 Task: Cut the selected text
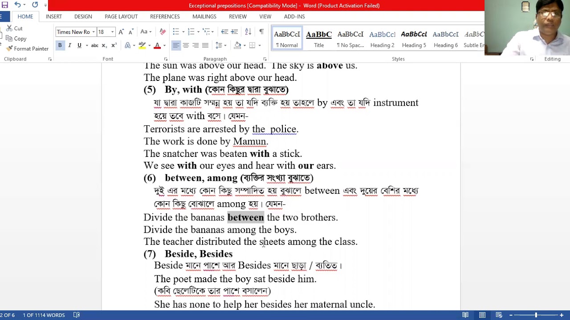pos(14,28)
